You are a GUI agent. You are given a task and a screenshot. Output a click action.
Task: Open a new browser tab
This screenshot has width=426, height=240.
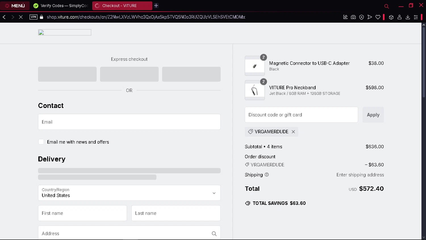[x=156, y=6]
